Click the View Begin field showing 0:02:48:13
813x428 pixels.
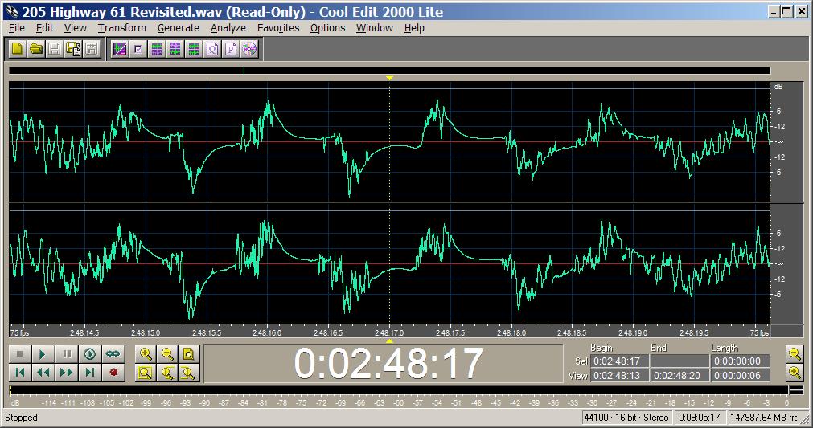click(x=620, y=376)
